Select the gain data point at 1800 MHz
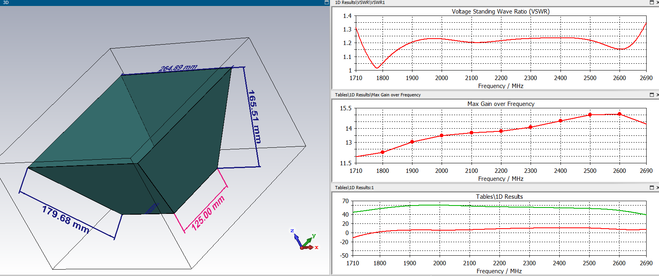The width and height of the screenshot is (659, 276). [x=383, y=152]
